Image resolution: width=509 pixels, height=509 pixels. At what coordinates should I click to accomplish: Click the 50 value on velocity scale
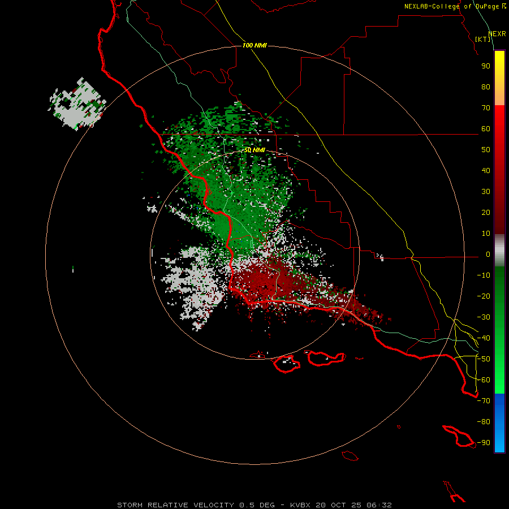pos(486,150)
